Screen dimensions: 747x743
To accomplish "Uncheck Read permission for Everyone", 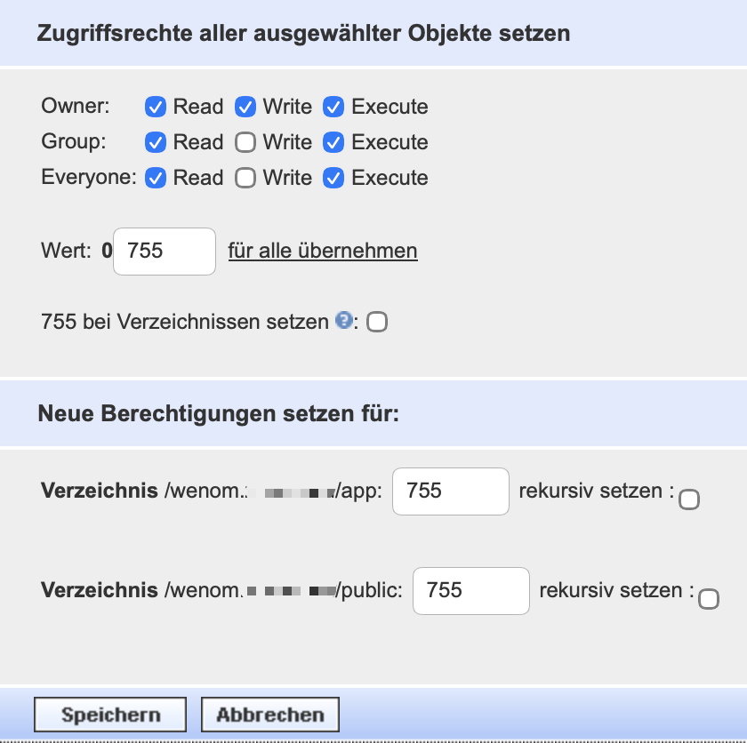I will click(x=156, y=178).
